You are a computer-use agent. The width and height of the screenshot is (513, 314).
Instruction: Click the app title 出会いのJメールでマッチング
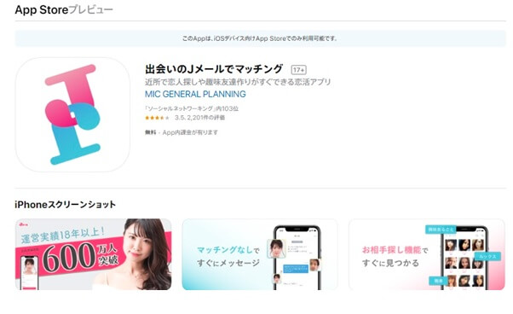pos(214,69)
